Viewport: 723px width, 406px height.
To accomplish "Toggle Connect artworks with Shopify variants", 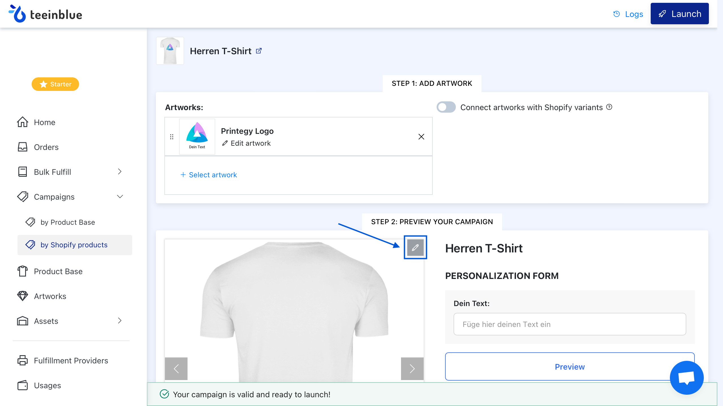I will 446,107.
